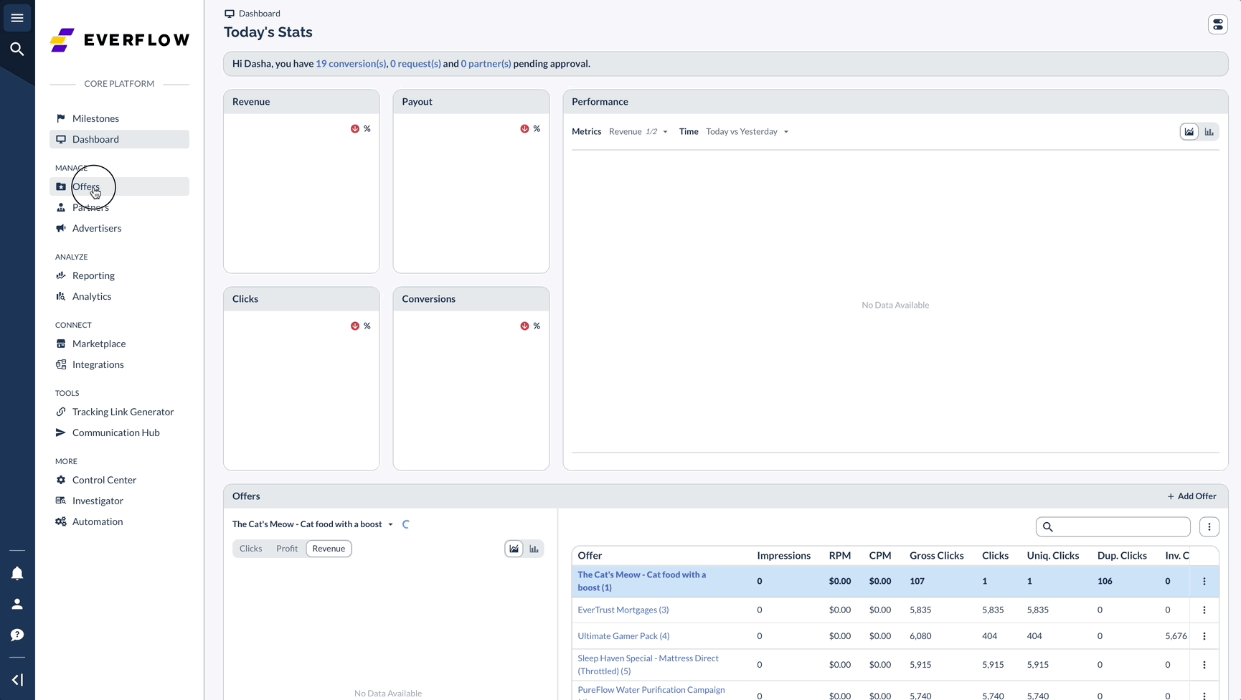Expand the Time Today vs Yesterday dropdown
Image resolution: width=1241 pixels, height=700 pixels.
(747, 132)
